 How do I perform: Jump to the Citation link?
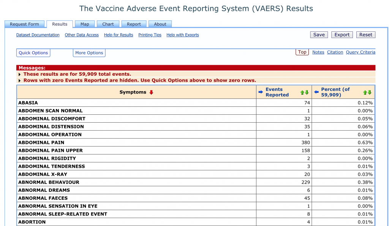[x=335, y=52]
